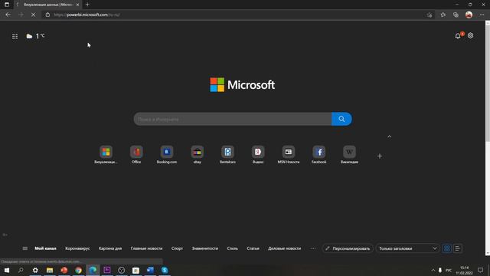The width and height of the screenshot is (490, 276).
Task: Select the Стиль feed tab
Action: click(232, 248)
